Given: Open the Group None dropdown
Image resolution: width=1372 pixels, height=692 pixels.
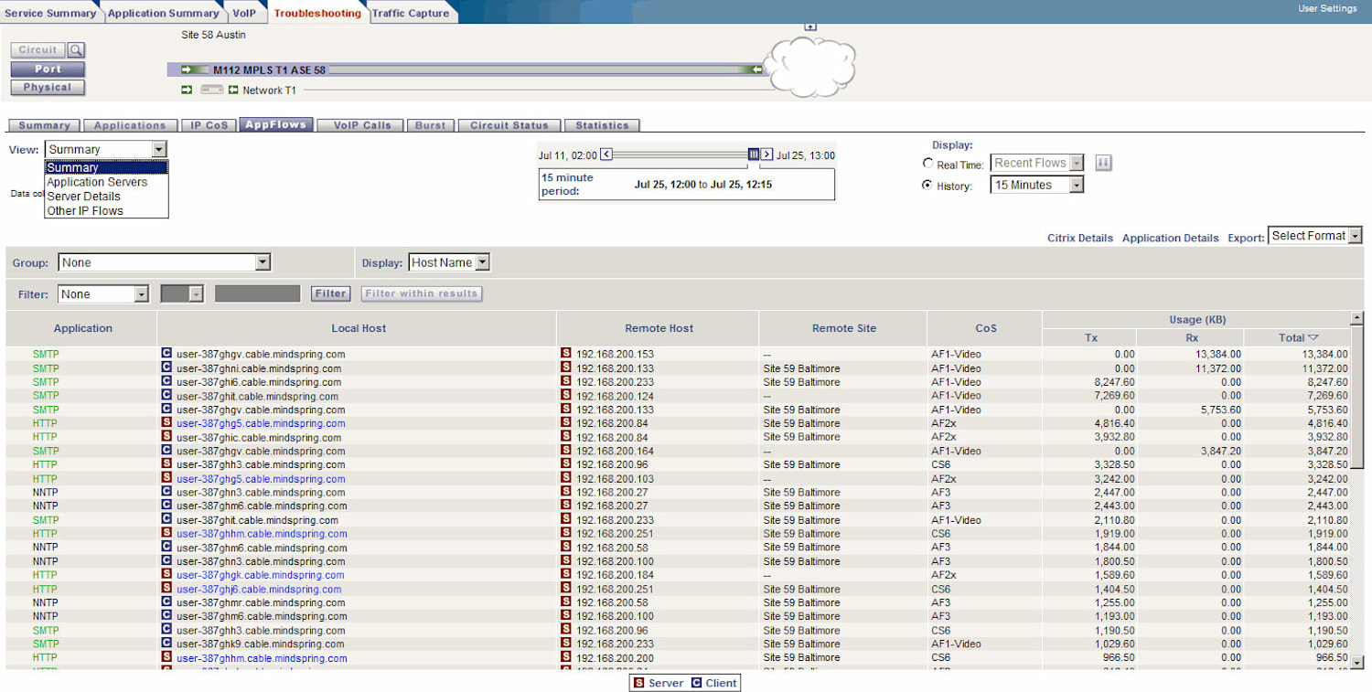Looking at the screenshot, I should point(263,261).
